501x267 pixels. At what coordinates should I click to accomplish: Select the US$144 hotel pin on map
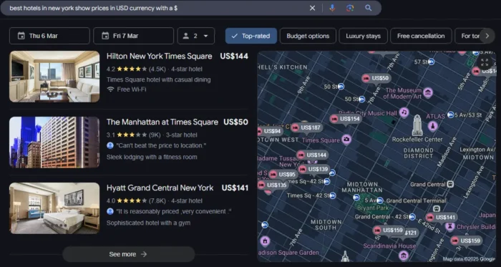click(x=312, y=155)
